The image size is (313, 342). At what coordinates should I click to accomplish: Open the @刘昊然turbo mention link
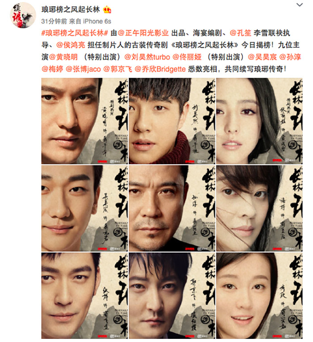point(147,57)
